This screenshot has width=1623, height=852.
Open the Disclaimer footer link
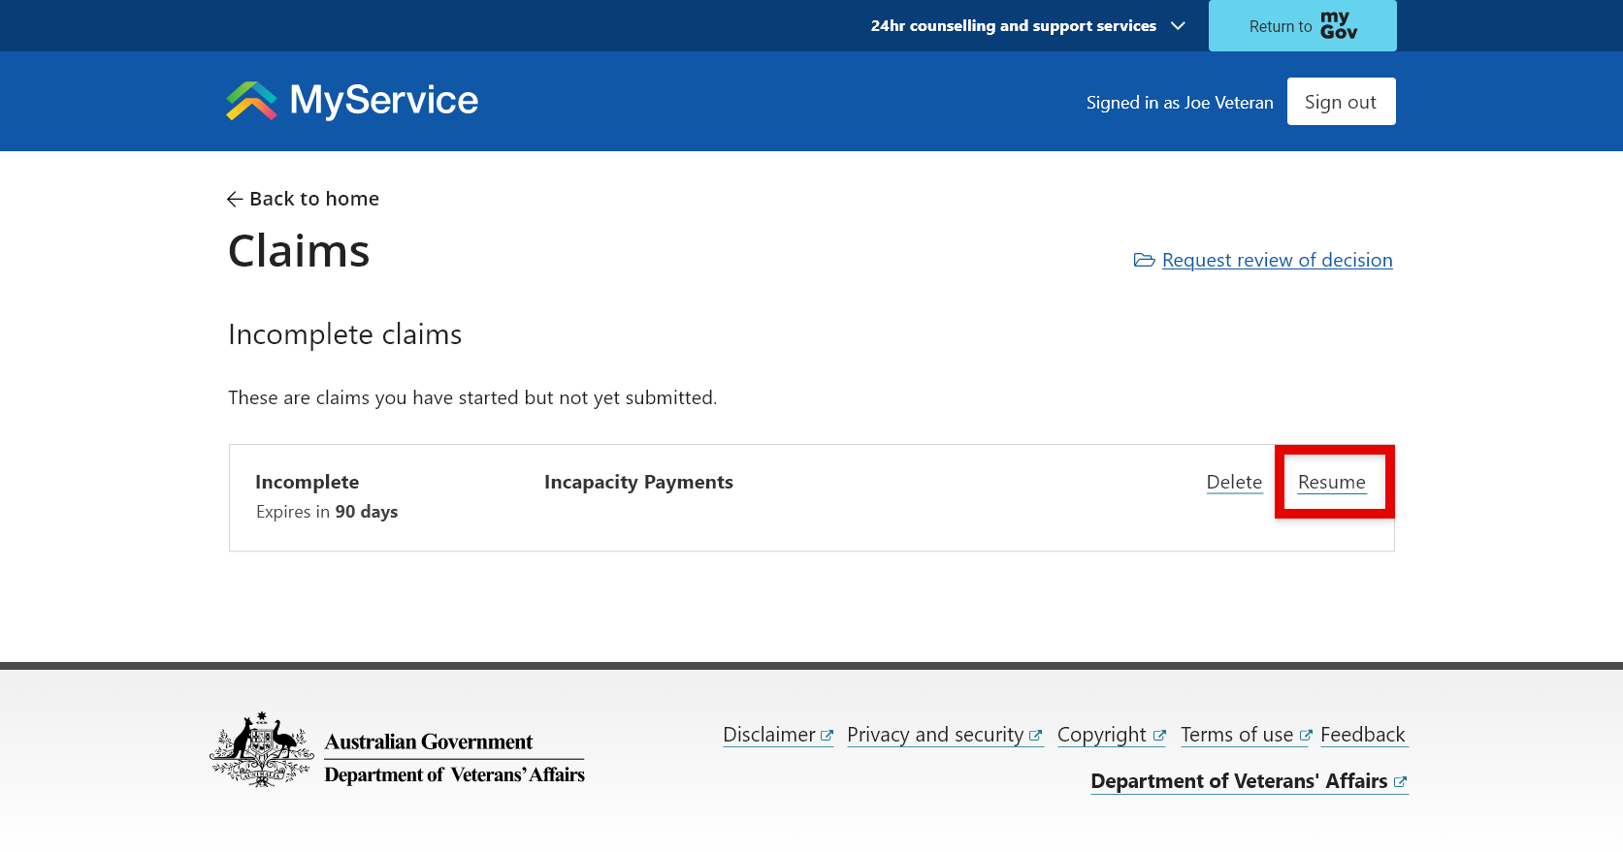(778, 735)
